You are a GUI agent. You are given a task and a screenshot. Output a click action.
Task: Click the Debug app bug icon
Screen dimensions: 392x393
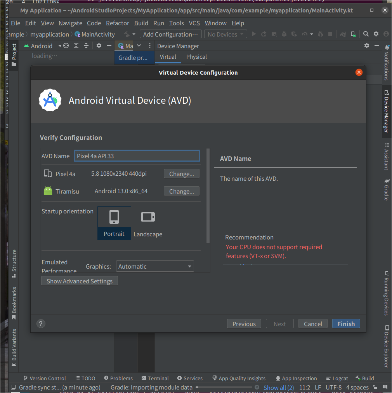click(x=284, y=34)
